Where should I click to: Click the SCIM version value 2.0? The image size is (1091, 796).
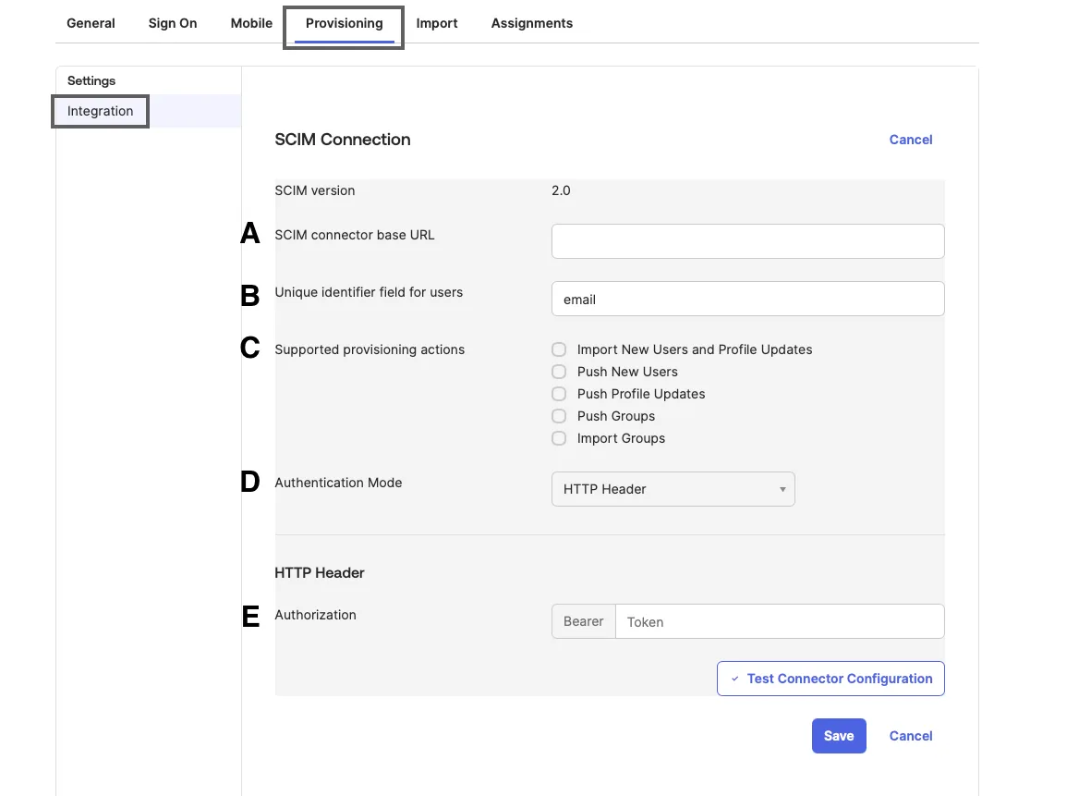pyautogui.click(x=561, y=190)
